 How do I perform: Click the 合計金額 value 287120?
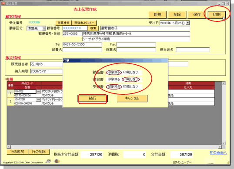click(181, 154)
